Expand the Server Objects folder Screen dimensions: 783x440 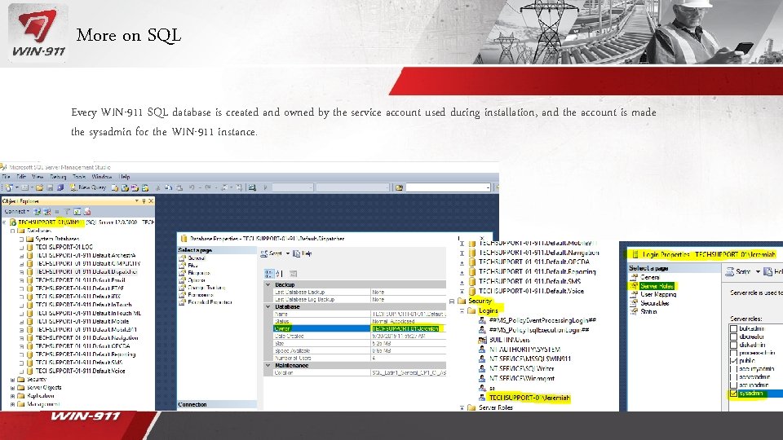click(x=13, y=388)
